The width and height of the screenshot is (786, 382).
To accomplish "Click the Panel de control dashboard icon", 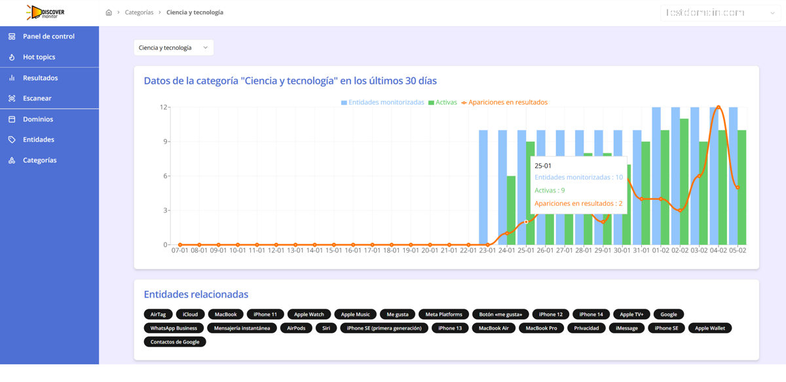I will click(x=12, y=37).
